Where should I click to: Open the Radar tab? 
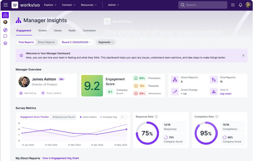tap(72, 31)
